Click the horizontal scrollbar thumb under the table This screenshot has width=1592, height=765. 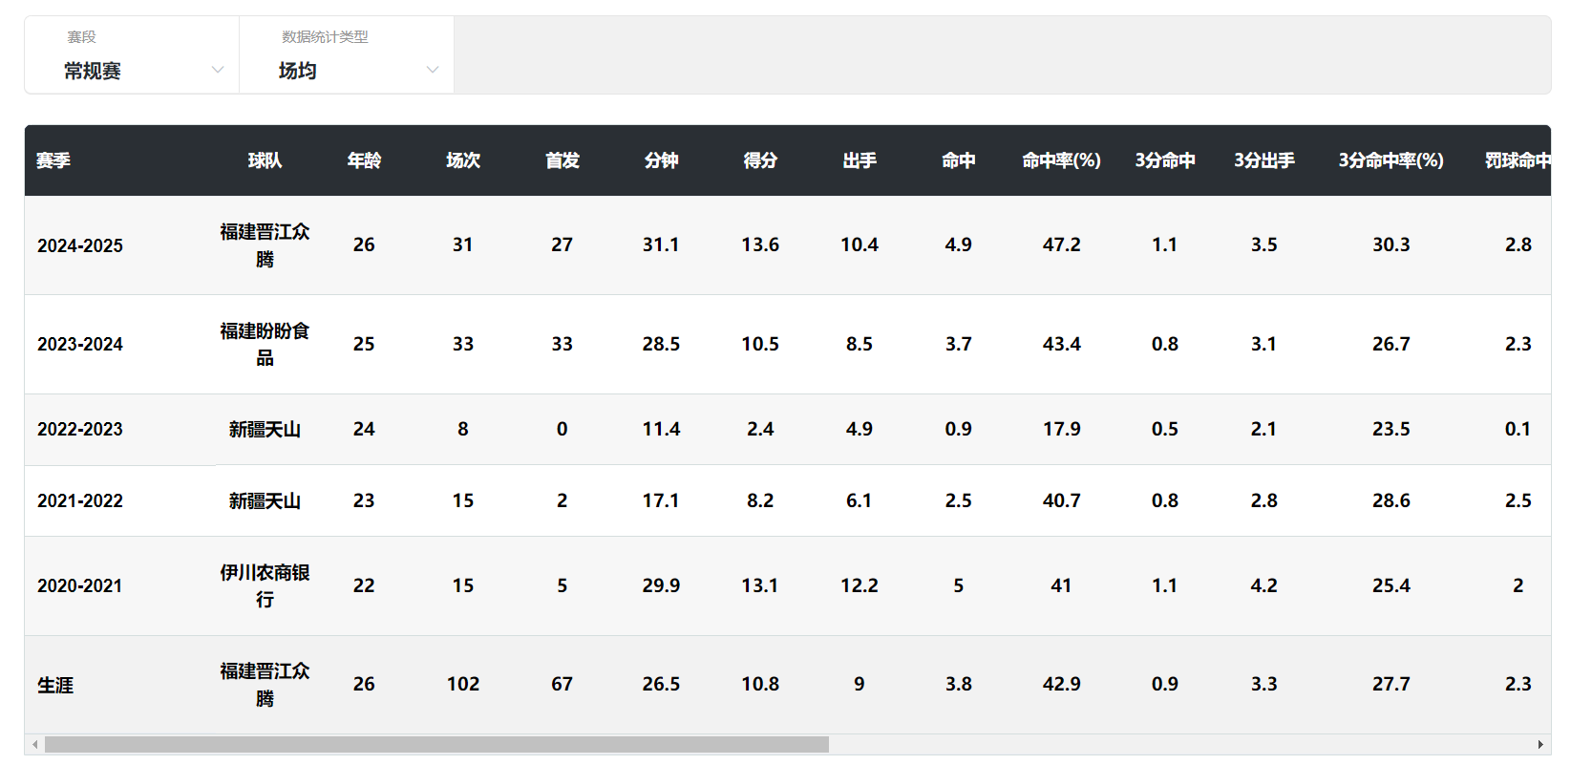(436, 744)
